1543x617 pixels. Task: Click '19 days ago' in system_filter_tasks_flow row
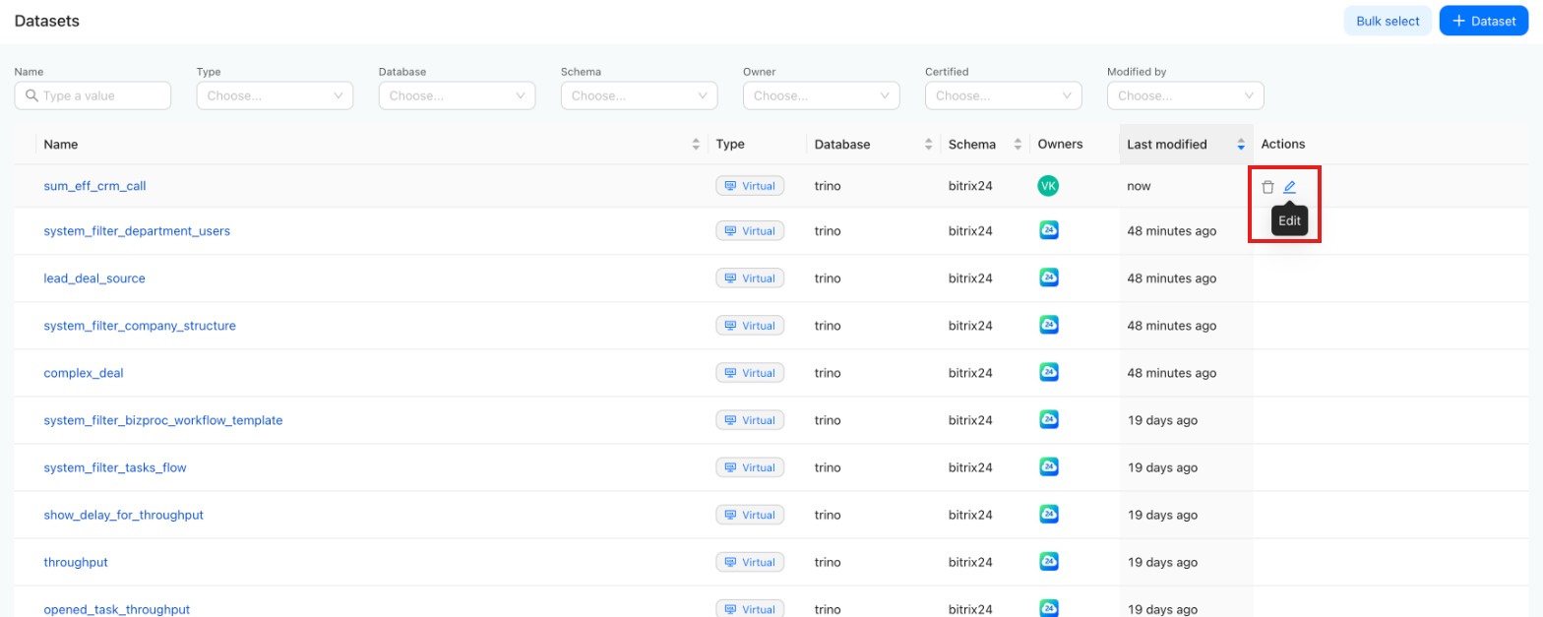pyautogui.click(x=1162, y=467)
